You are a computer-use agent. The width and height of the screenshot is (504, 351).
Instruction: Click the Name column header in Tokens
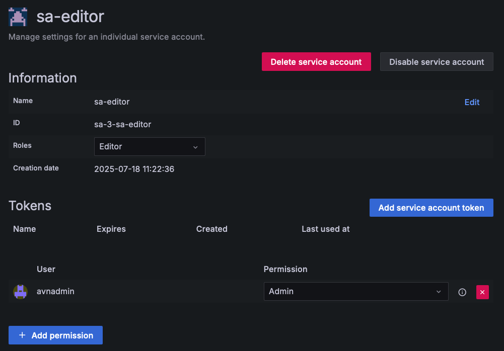(x=25, y=229)
